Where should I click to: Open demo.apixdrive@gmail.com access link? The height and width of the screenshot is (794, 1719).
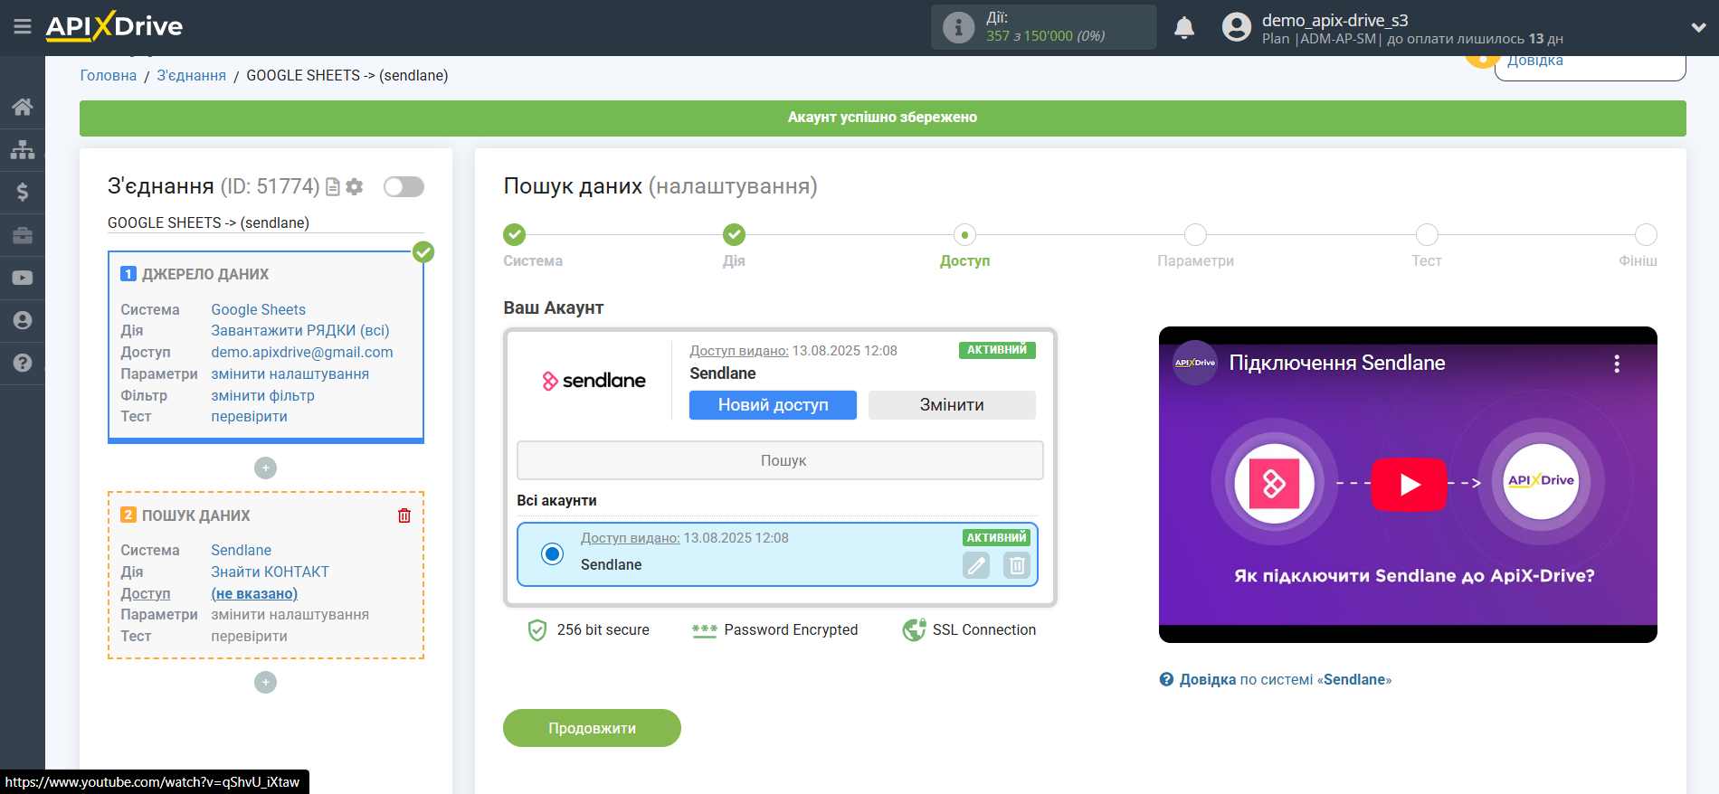[302, 352]
